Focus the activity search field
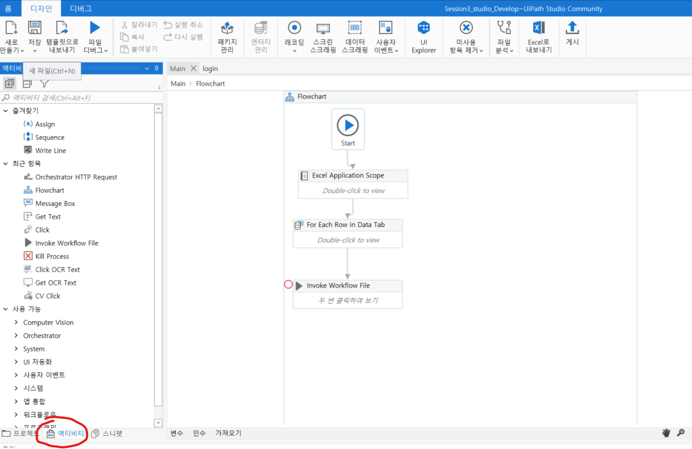 [83, 98]
